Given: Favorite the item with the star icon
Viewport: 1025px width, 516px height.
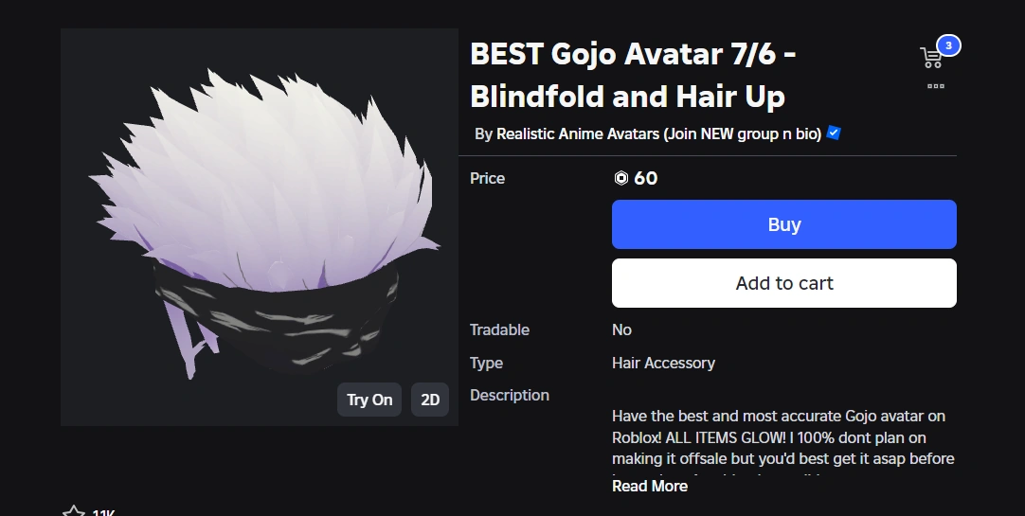Looking at the screenshot, I should pos(74,512).
